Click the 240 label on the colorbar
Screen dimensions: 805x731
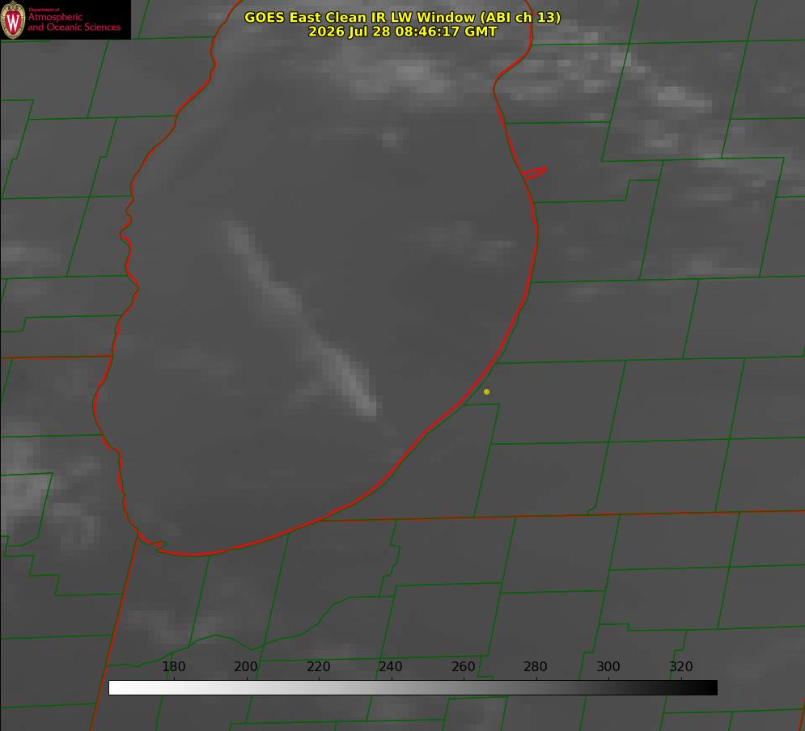coord(391,666)
